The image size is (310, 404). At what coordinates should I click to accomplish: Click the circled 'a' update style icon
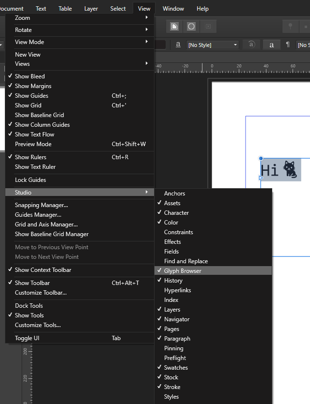click(252, 45)
